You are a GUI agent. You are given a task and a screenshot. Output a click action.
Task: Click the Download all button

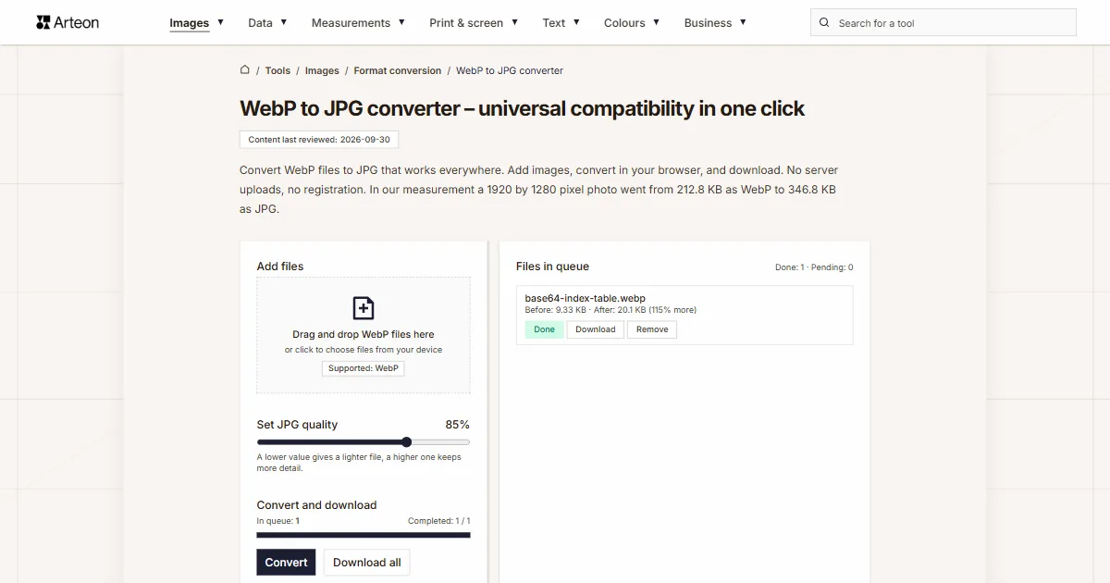367,562
